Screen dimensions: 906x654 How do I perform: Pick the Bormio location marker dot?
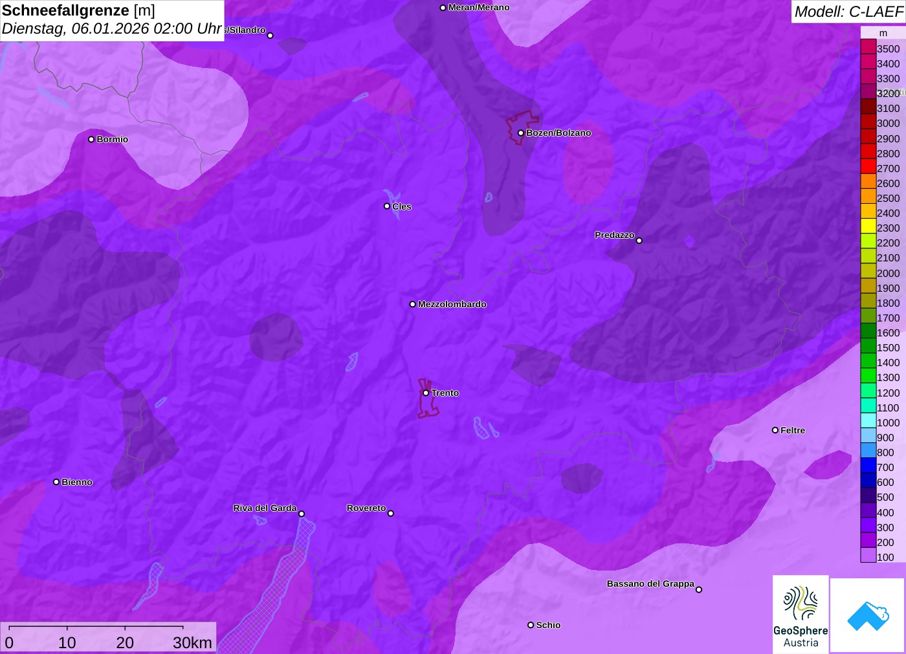click(91, 139)
